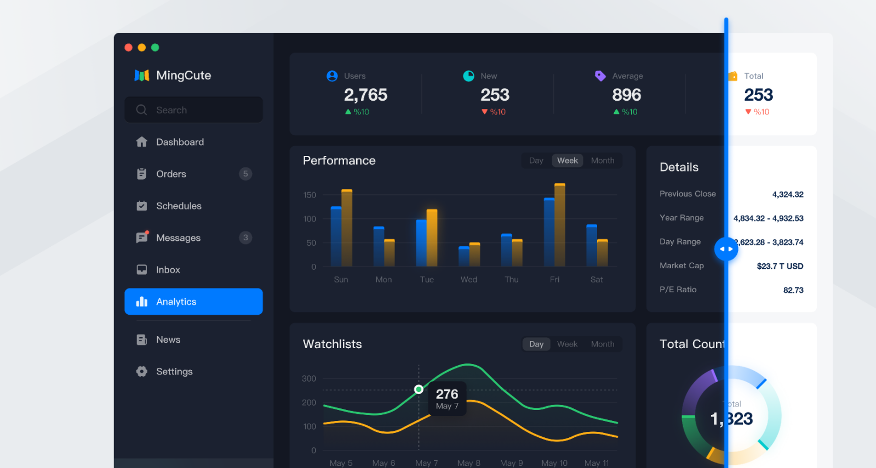The height and width of the screenshot is (468, 876).
Task: Click the P/E Ratio label
Action: coord(678,290)
